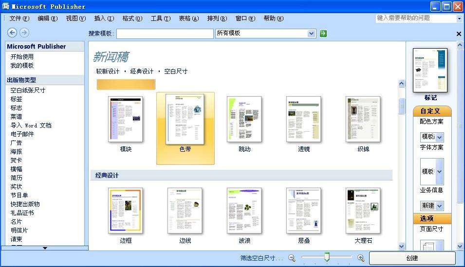465x267 pixels.
Task: Select 开始使用 in sidebar
Action: coord(22,56)
